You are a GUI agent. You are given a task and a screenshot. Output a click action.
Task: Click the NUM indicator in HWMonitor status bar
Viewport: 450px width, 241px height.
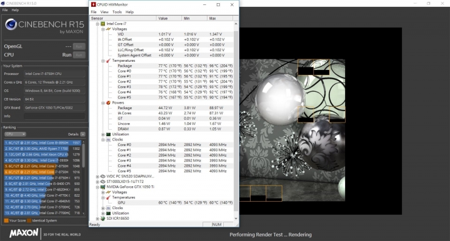point(217,224)
